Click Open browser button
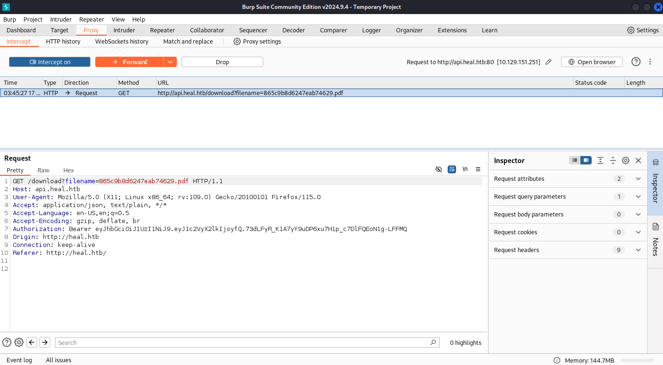Screen dimensions: 663x365 tap(592, 62)
